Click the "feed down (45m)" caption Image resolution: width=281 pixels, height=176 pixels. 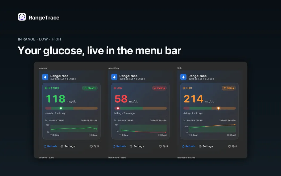pyautogui.click(x=117, y=158)
